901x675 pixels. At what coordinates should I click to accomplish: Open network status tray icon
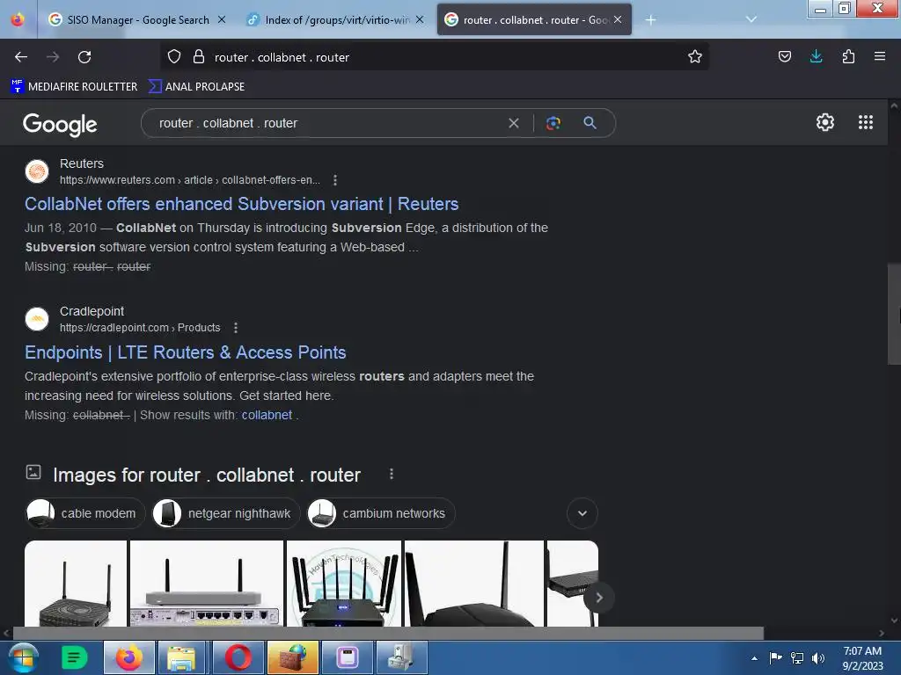pyautogui.click(x=797, y=657)
